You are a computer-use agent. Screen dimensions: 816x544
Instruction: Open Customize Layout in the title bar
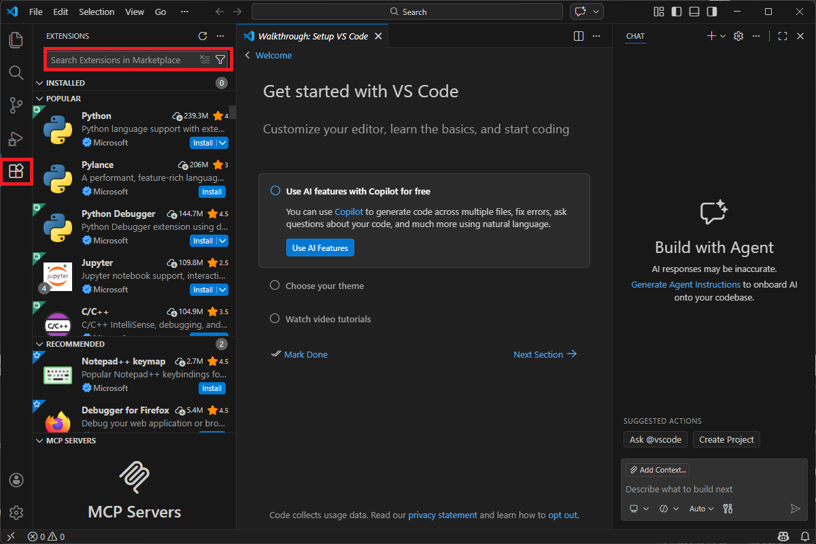point(659,12)
